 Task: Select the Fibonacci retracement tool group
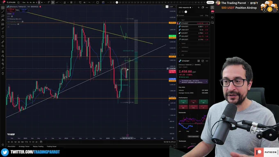(x=3, y=16)
